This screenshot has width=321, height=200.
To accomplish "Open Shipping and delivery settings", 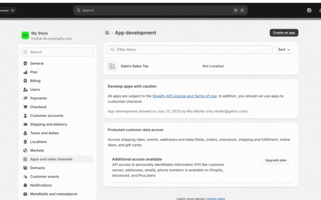I will (57, 124).
